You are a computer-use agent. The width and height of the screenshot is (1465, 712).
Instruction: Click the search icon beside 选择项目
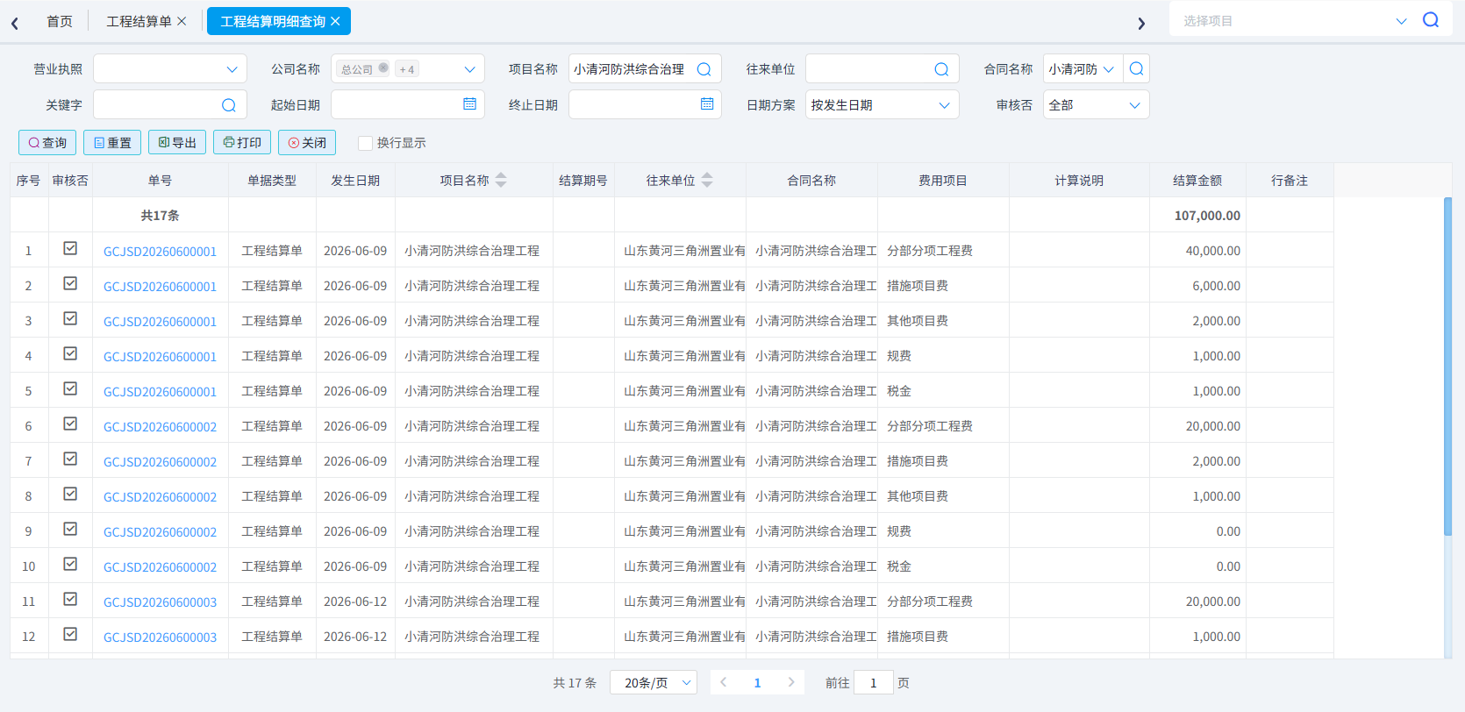click(x=1431, y=20)
